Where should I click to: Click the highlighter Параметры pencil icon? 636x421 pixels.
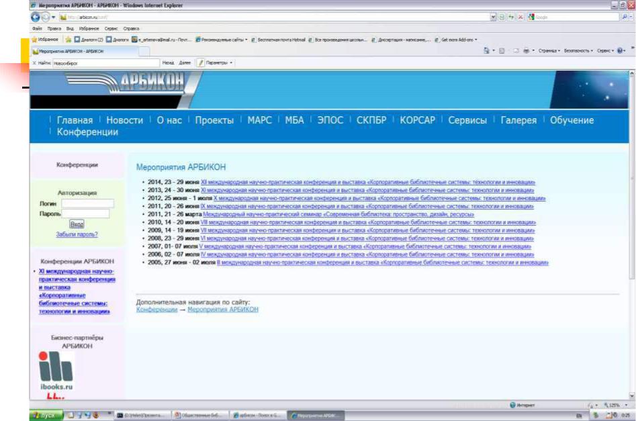(x=200, y=63)
